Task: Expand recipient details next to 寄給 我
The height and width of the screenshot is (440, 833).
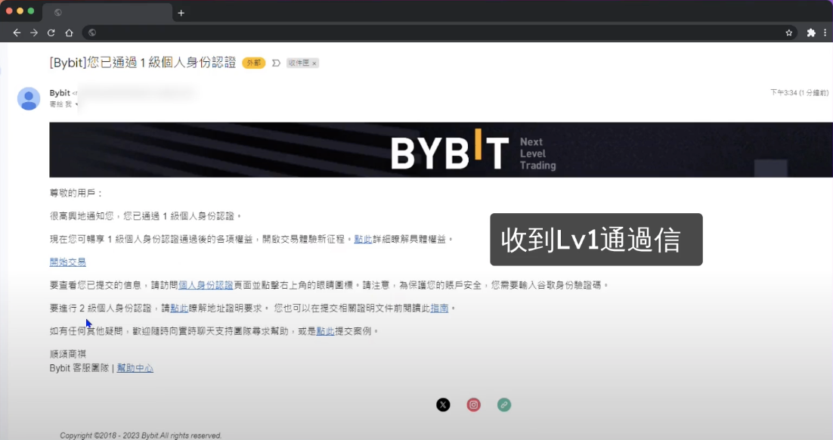Action: [76, 104]
